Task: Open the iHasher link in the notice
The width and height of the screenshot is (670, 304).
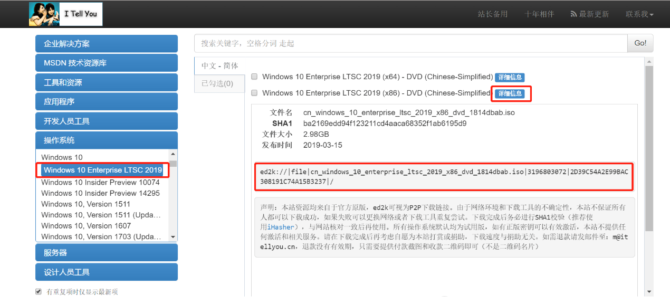Action: (x=281, y=227)
